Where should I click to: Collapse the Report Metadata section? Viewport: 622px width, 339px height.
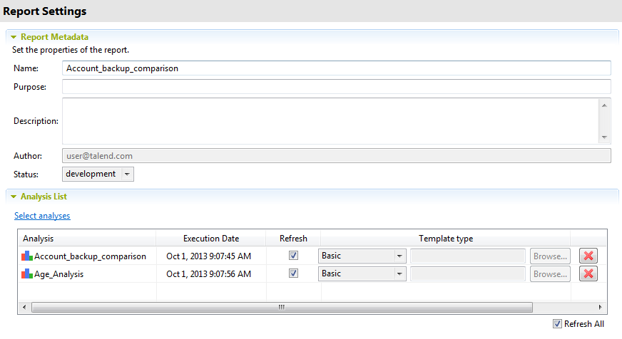pyautogui.click(x=14, y=36)
